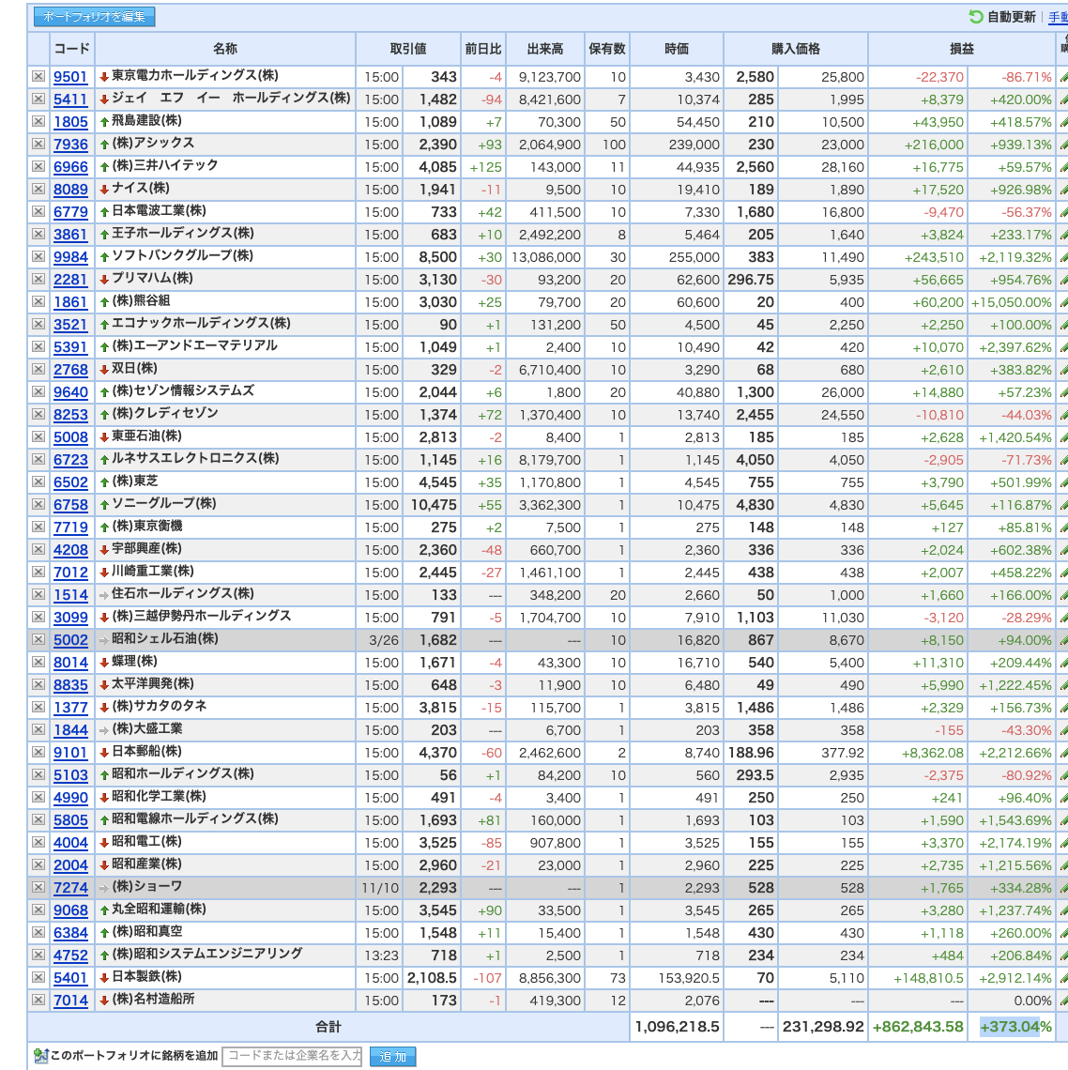Click total profit value +862,843.58
Screen dimensions: 1068x1070
point(918,1027)
